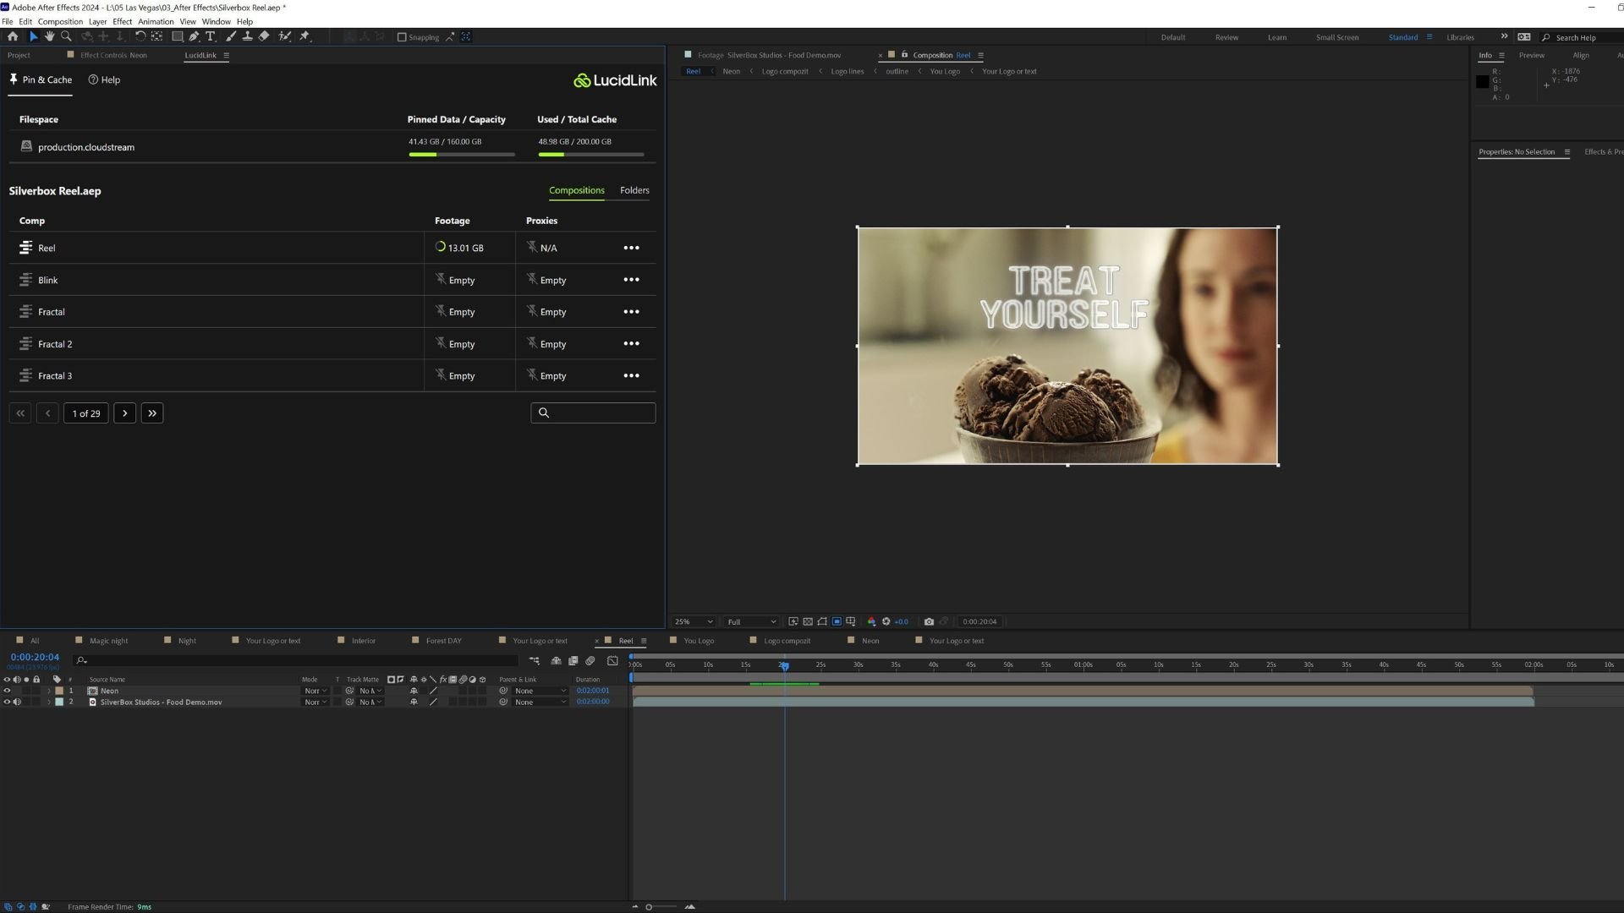Viewport: 1624px width, 913px height.
Task: Open the 25% magnification dropdown
Action: 694,621
